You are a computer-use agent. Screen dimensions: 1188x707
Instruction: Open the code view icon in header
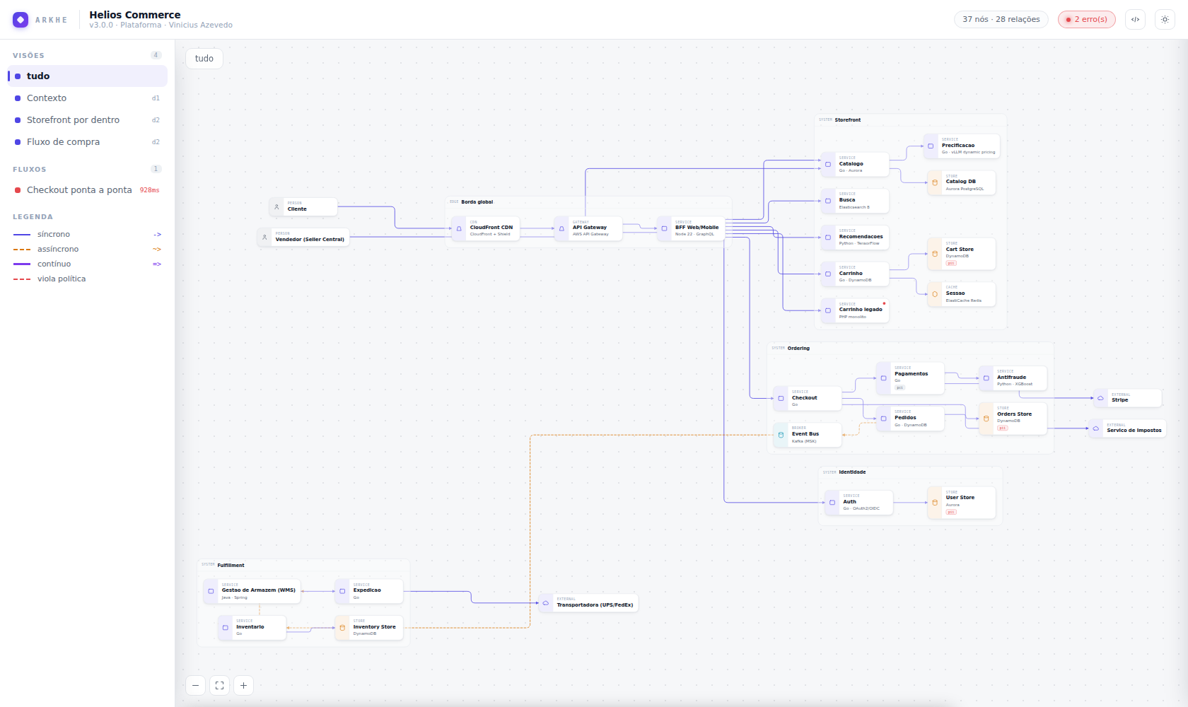pos(1135,20)
